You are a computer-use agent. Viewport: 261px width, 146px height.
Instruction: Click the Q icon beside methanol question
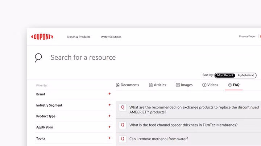[x=123, y=139]
